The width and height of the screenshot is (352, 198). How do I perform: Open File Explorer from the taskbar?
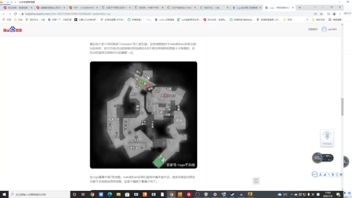[x=118, y=194]
